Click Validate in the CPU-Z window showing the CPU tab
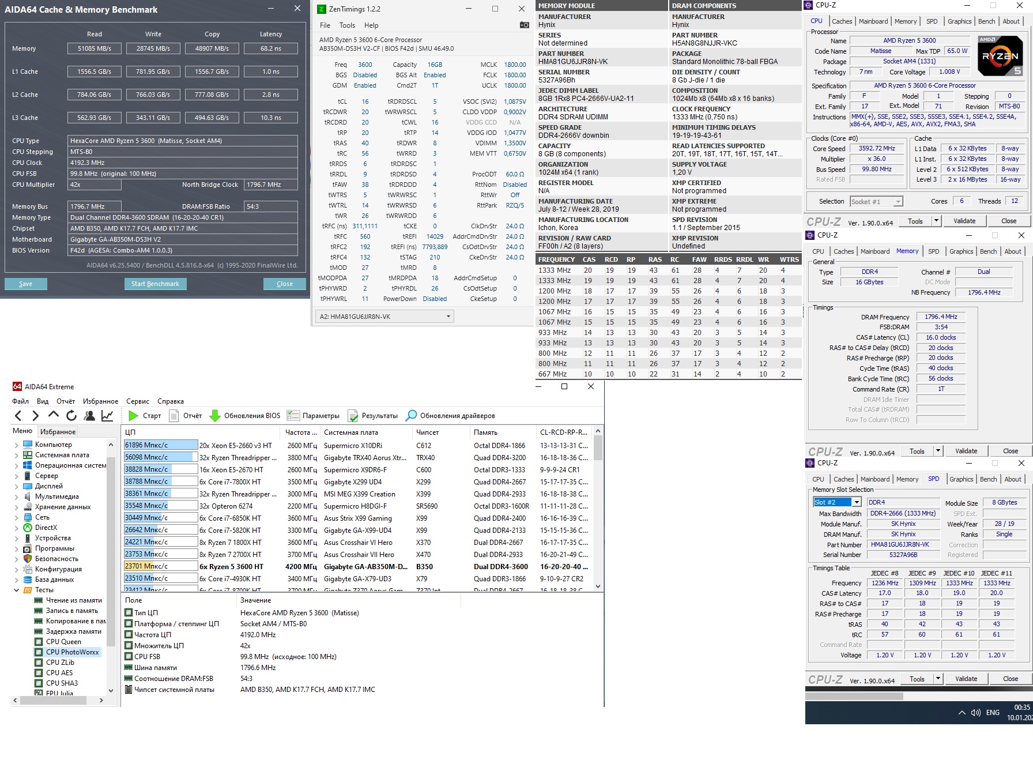Viewport: 1033px width, 775px height. click(964, 221)
